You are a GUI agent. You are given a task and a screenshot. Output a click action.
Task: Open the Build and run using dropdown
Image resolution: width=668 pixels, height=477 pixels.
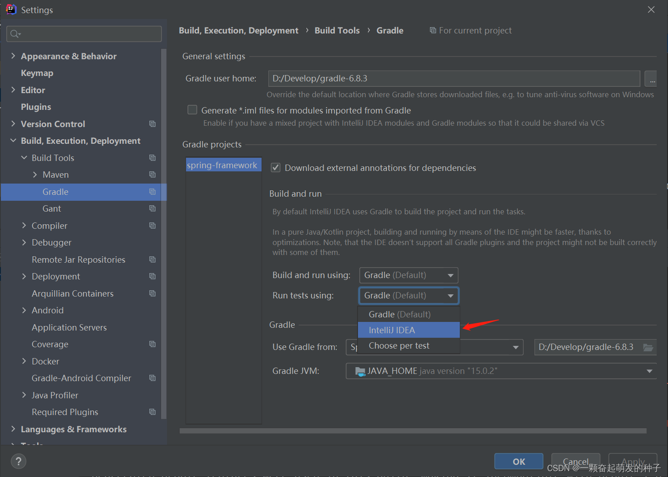(409, 275)
